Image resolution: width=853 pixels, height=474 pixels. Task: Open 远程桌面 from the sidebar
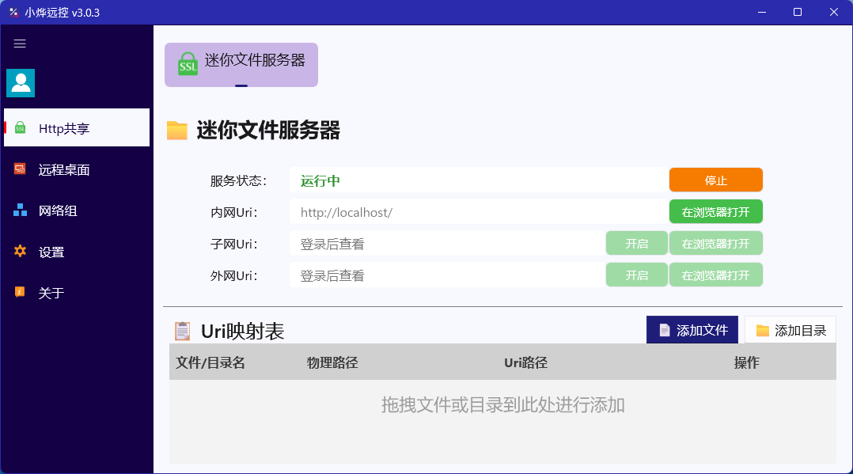(x=77, y=169)
